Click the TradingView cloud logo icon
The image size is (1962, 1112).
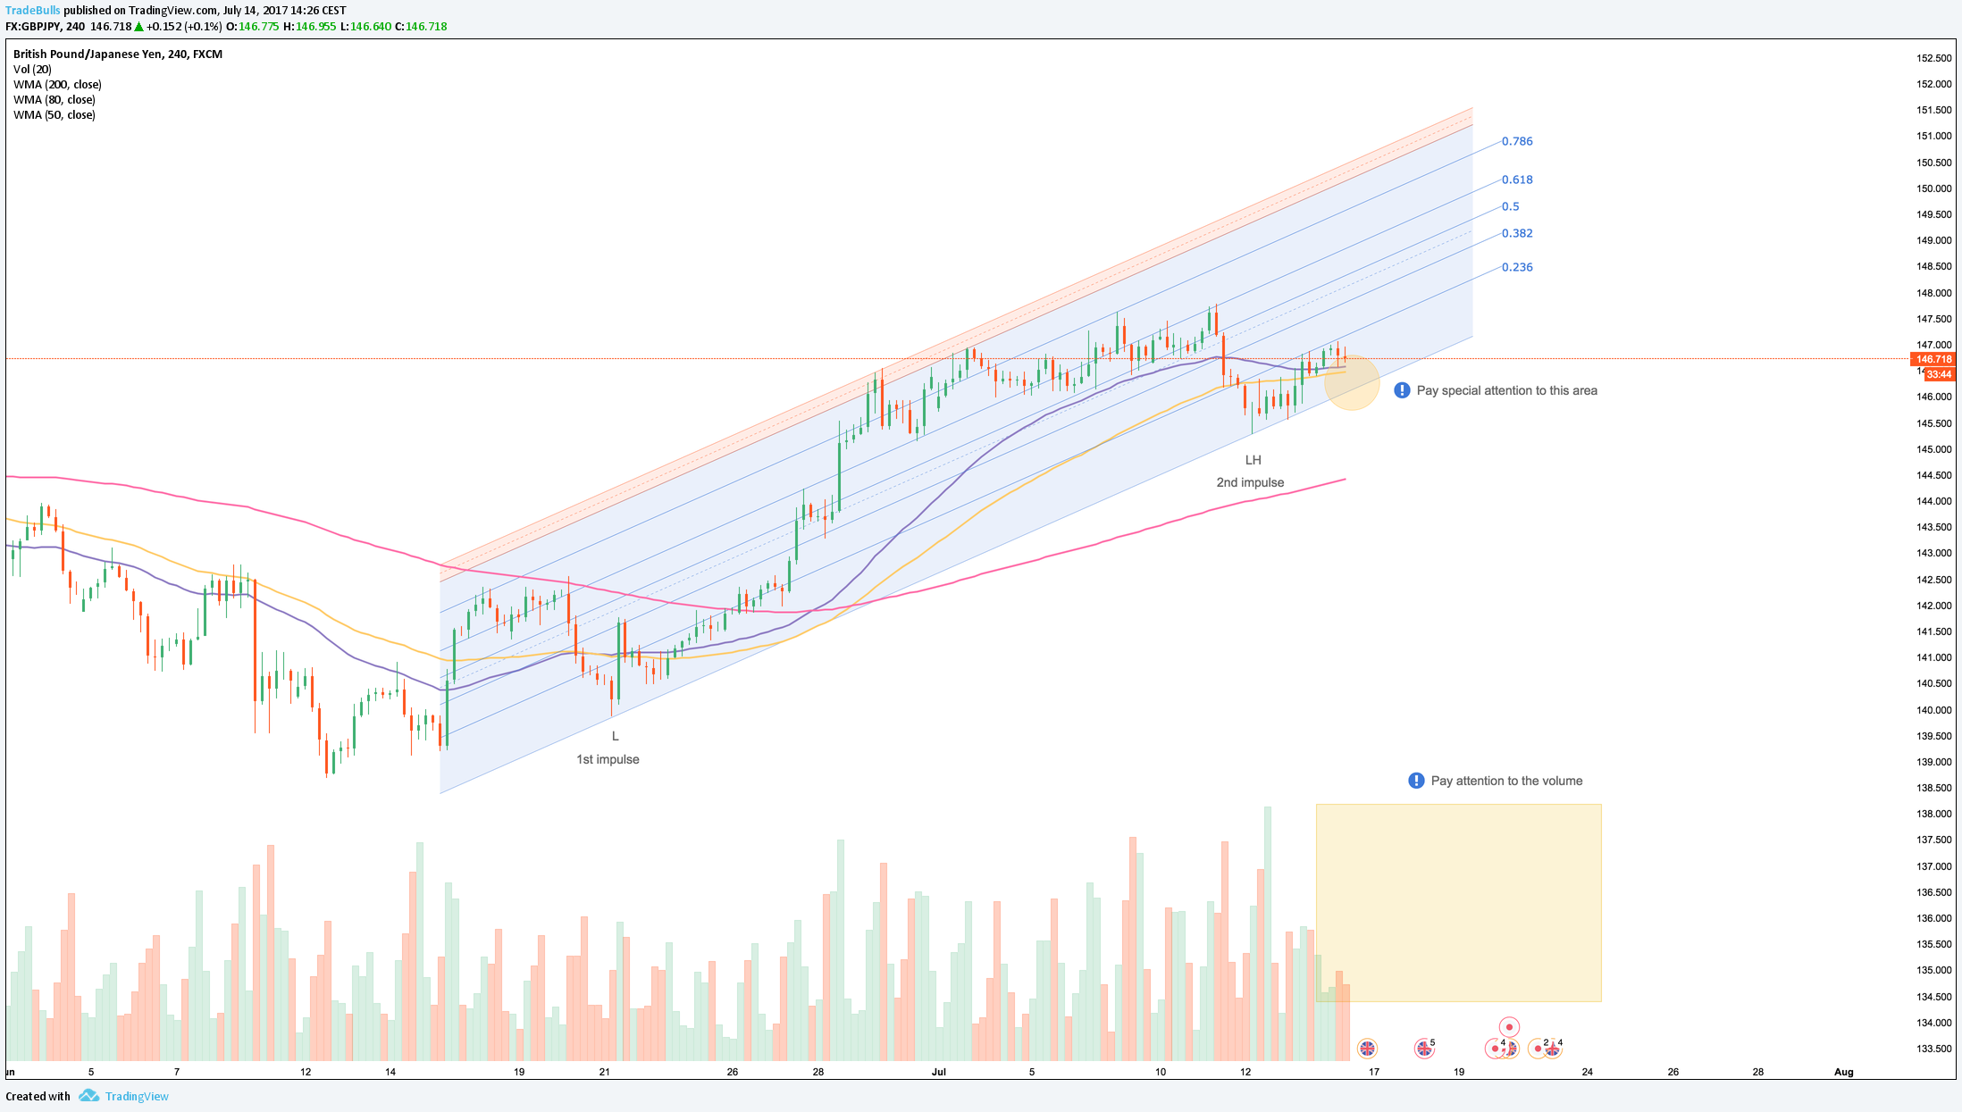click(x=88, y=1095)
